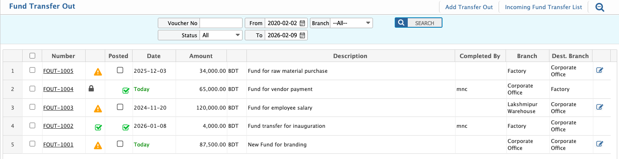Click description 'Fund transfer for inauguration'
Screen dimensions: 619x159
[x=286, y=126]
